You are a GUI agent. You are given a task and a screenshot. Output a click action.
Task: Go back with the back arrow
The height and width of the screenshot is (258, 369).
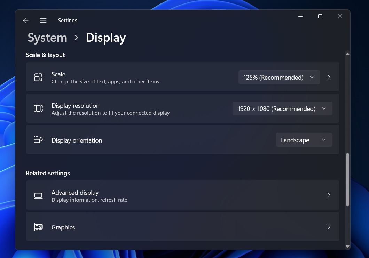(x=26, y=21)
